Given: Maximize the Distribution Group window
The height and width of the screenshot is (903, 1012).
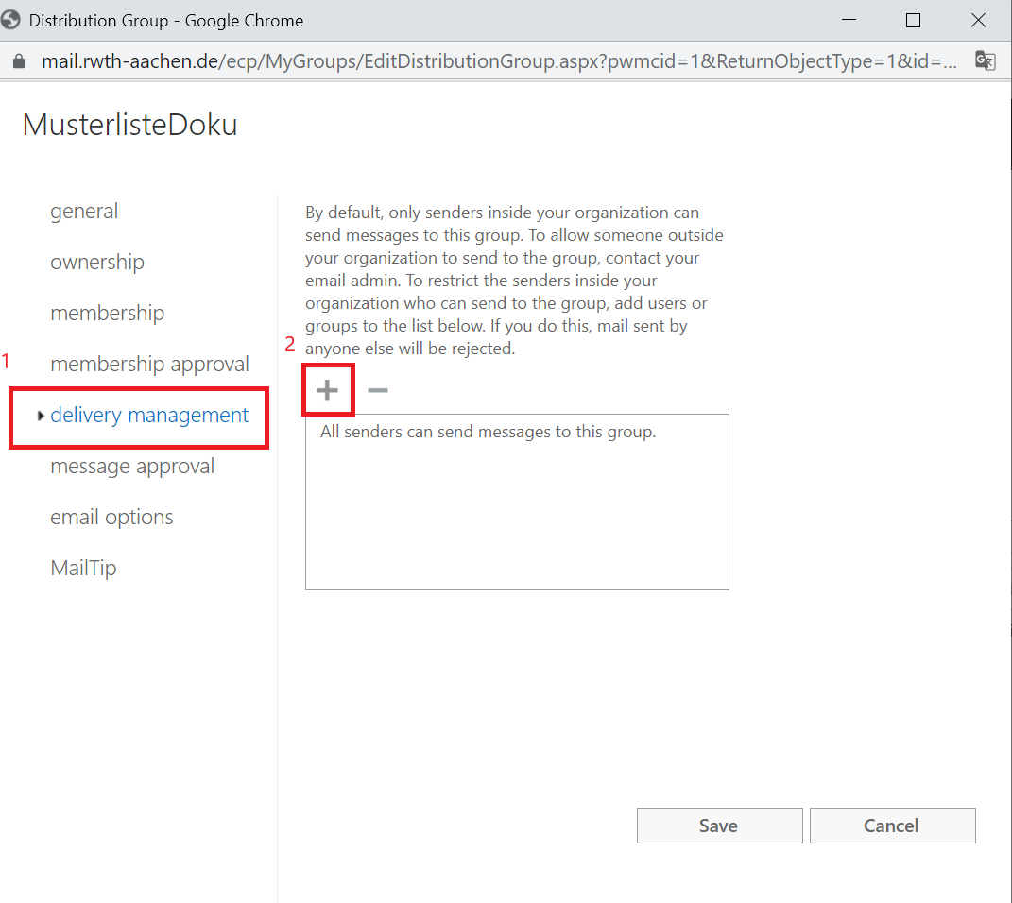Looking at the screenshot, I should tap(913, 20).
